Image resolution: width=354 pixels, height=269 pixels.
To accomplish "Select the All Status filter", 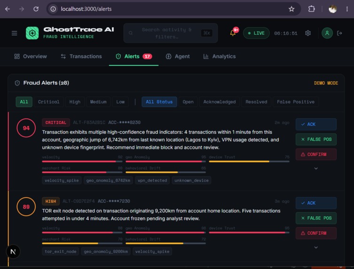I will (x=159, y=102).
